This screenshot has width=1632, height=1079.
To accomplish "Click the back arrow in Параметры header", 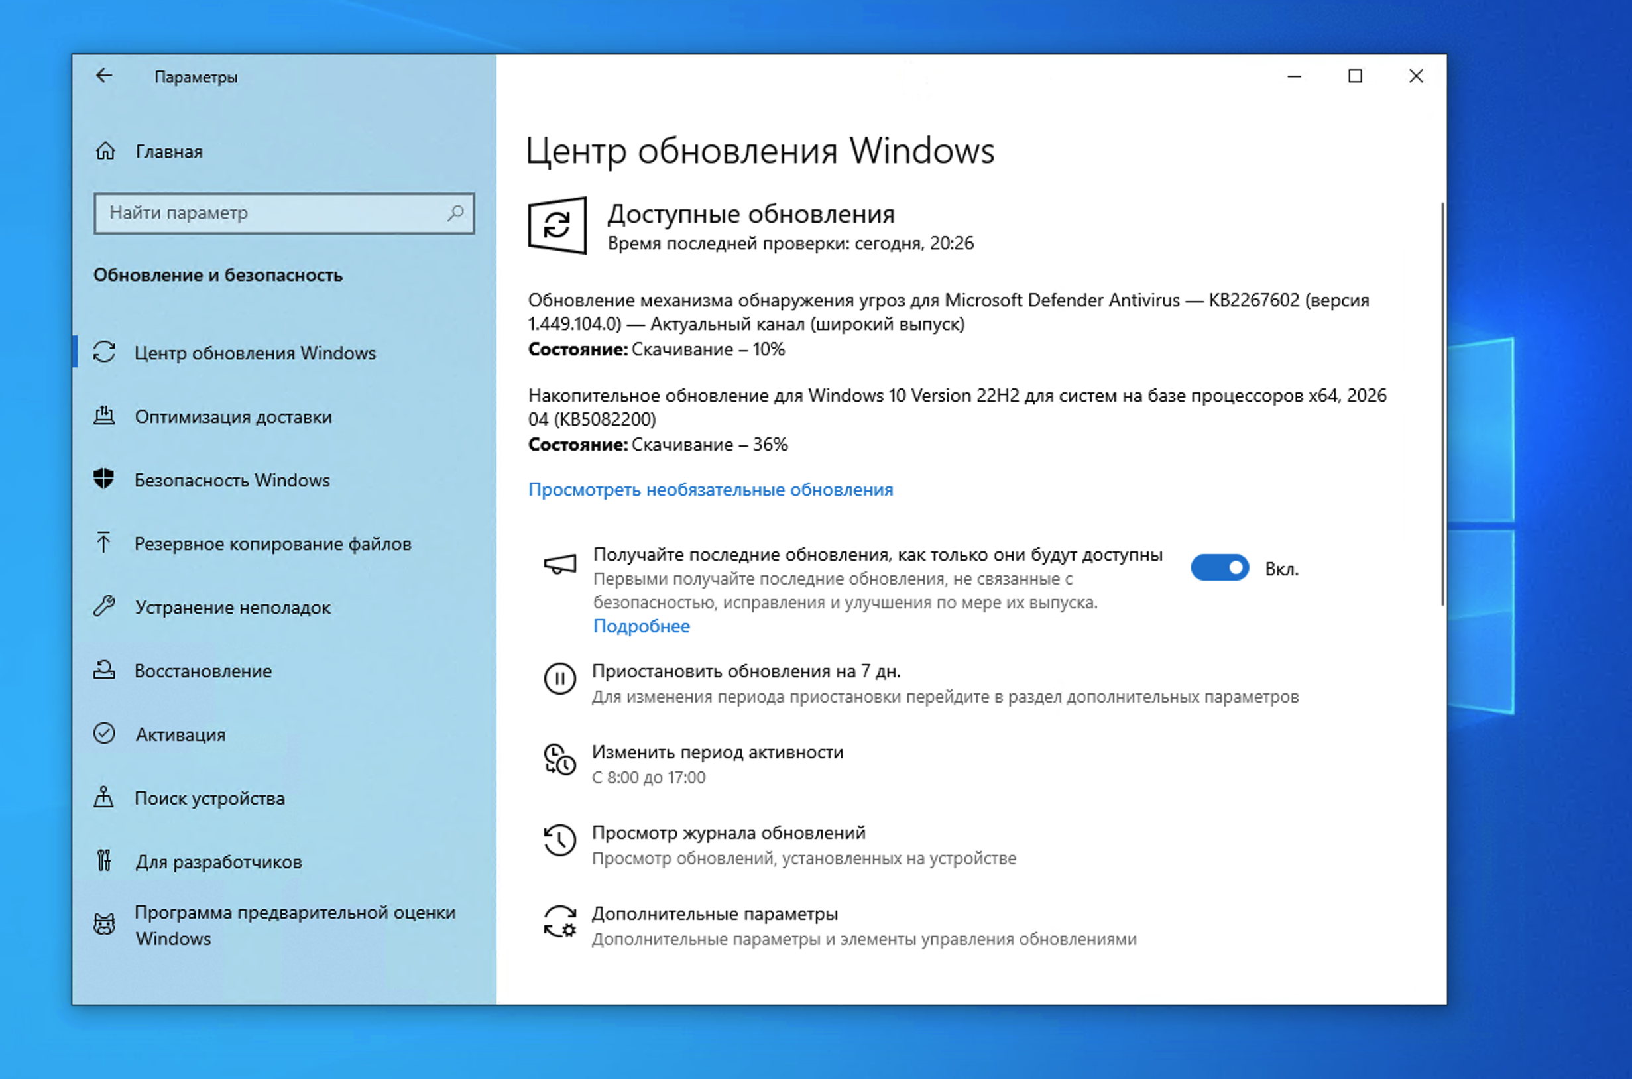I will [104, 76].
